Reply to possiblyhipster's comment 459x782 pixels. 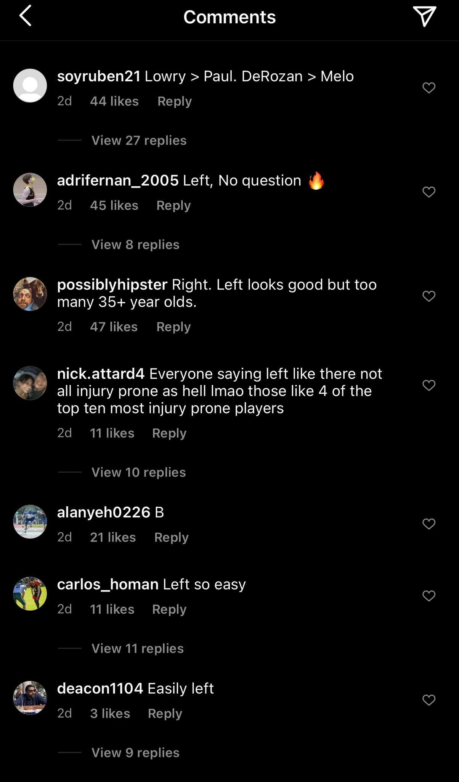click(x=173, y=326)
